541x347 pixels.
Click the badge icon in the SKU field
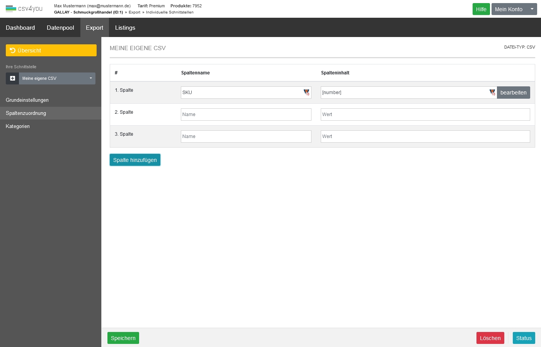pyautogui.click(x=306, y=93)
